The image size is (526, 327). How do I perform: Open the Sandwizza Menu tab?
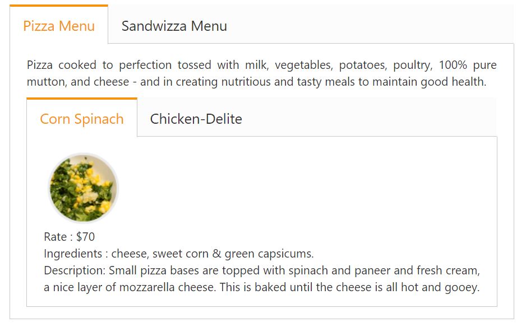tap(174, 26)
